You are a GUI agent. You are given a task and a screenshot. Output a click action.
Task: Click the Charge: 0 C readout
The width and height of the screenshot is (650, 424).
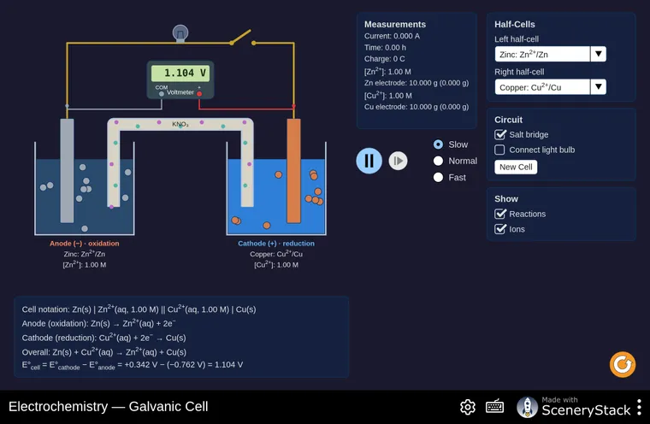point(385,59)
